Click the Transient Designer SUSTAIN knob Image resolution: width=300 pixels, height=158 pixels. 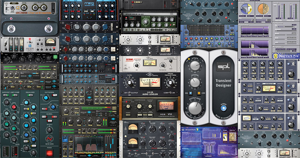coord(195,83)
